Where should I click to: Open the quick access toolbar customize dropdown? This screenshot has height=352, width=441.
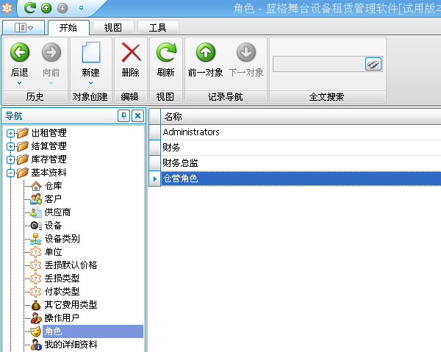tap(81, 8)
